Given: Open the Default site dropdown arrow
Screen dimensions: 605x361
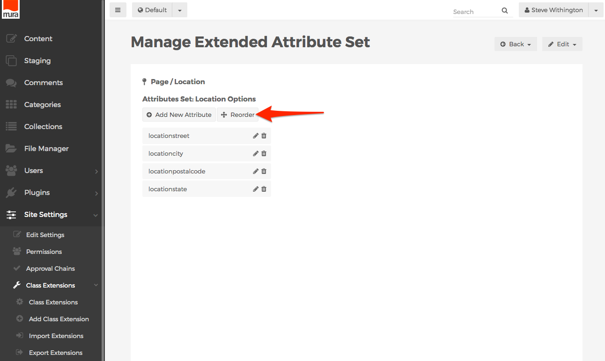Looking at the screenshot, I should (180, 10).
